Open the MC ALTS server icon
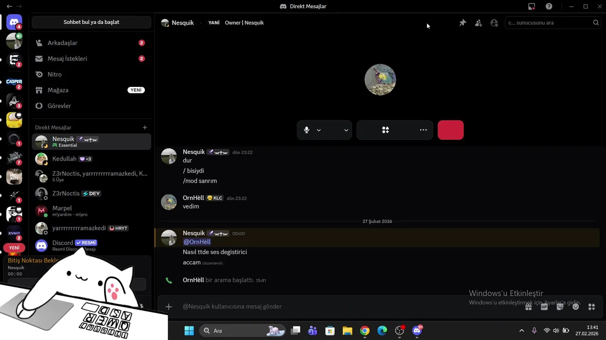Viewport: 606px width, 340px height. [14, 177]
